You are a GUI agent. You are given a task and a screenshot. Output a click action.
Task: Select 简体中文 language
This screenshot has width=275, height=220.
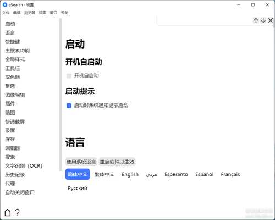(x=78, y=174)
